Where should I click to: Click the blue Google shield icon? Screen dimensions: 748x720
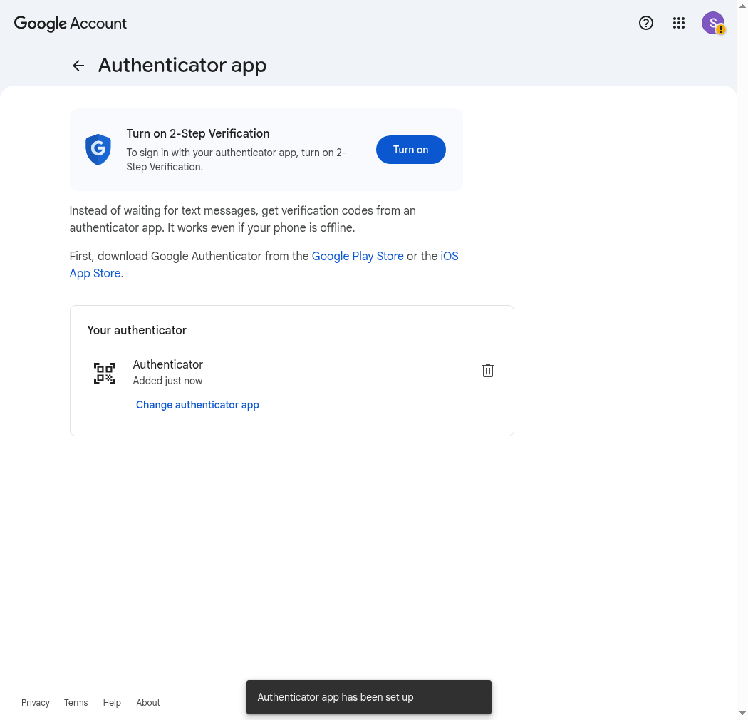(98, 150)
